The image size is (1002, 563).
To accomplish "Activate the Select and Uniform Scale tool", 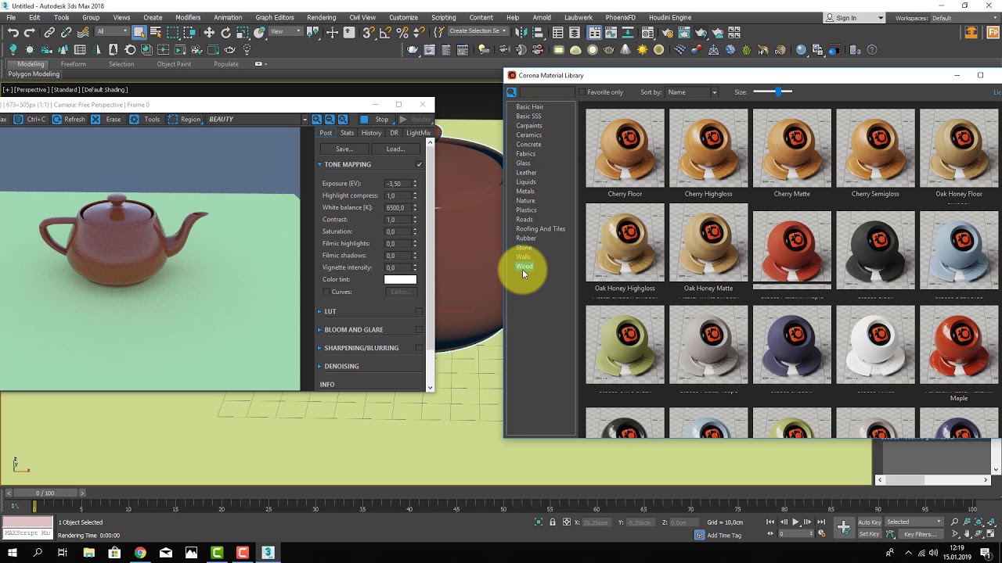I will point(243,32).
